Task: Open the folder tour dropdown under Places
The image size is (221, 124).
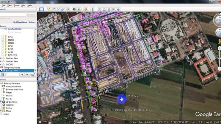Action: point(33,75)
